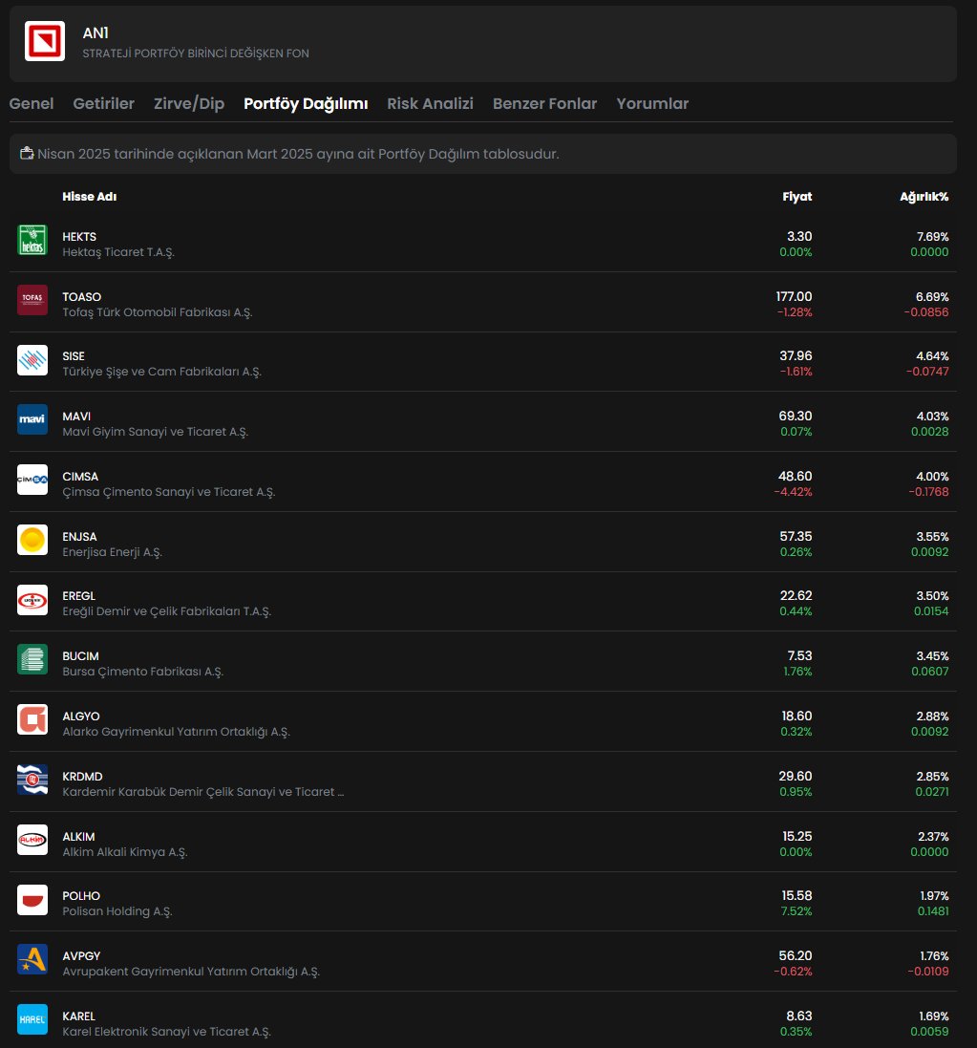Open the BUCIM stock ticker
Screen dimensions: 977x1048
[x=80, y=656]
